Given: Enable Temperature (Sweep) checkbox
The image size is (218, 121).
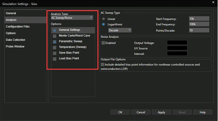Looking at the screenshot, I should tap(55, 48).
